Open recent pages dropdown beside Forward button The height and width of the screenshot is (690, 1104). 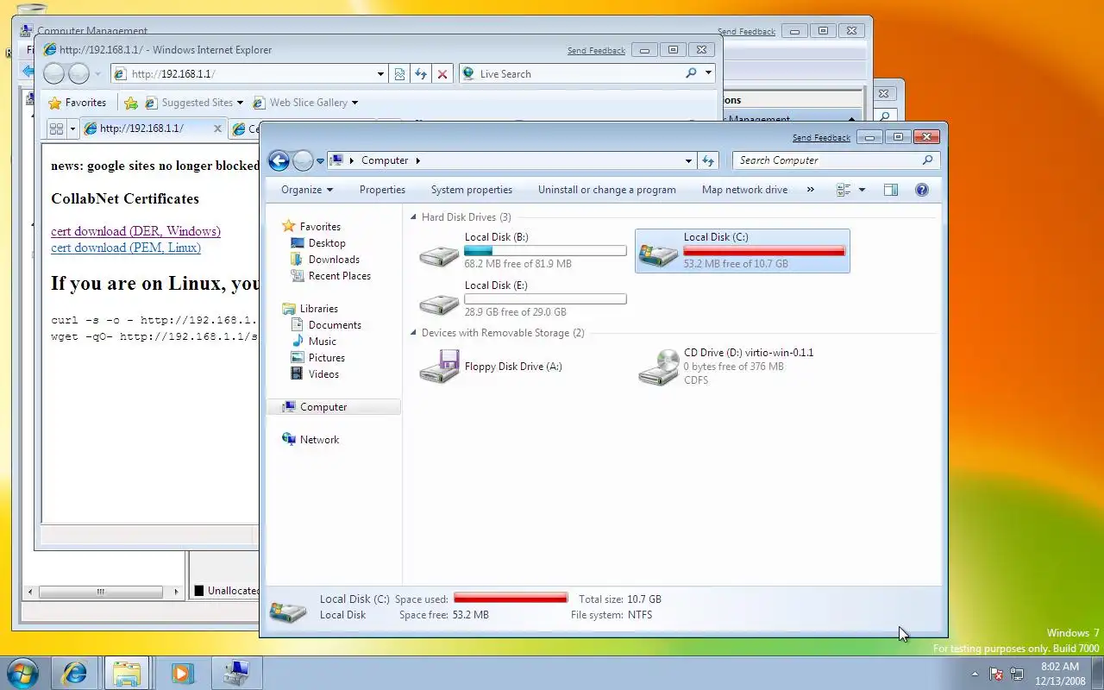320,160
